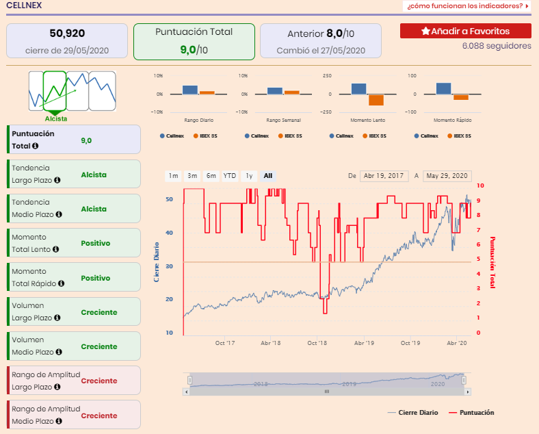The width and height of the screenshot is (539, 434).
Task: Click the start date field Abr 19, 2017
Action: click(x=384, y=176)
